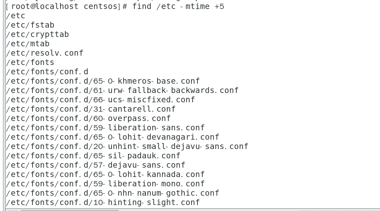Click the 65-0-lohit-devanagari.conf path
The height and width of the screenshot is (211, 380).
click(113, 137)
